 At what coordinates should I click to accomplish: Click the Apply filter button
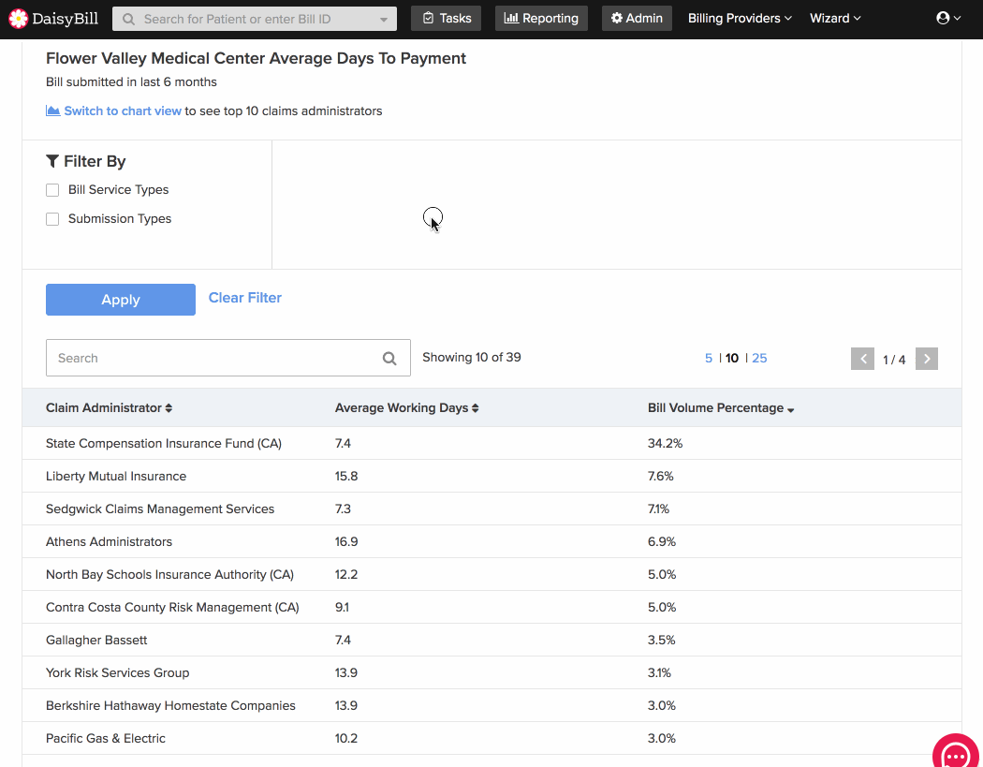click(x=121, y=299)
